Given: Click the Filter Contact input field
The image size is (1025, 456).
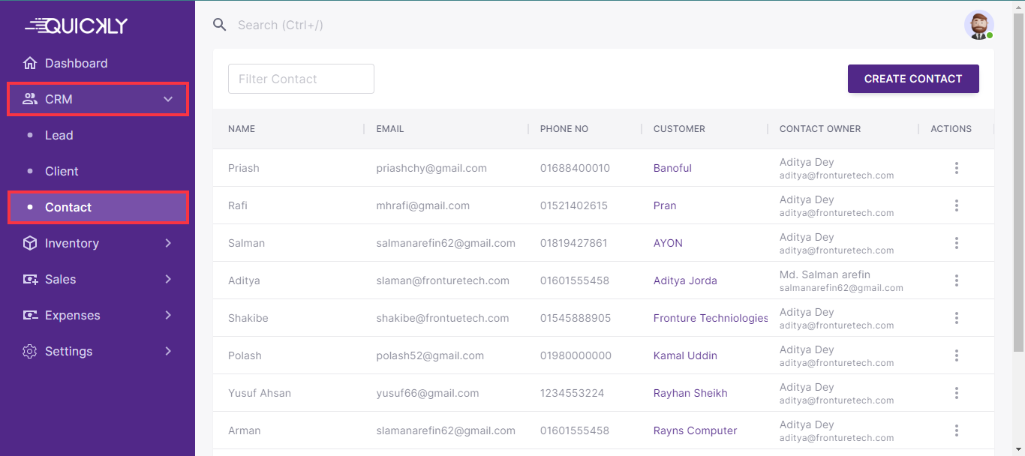Looking at the screenshot, I should coord(301,79).
